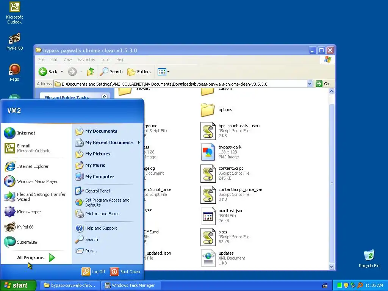Open the View menu

(67, 59)
